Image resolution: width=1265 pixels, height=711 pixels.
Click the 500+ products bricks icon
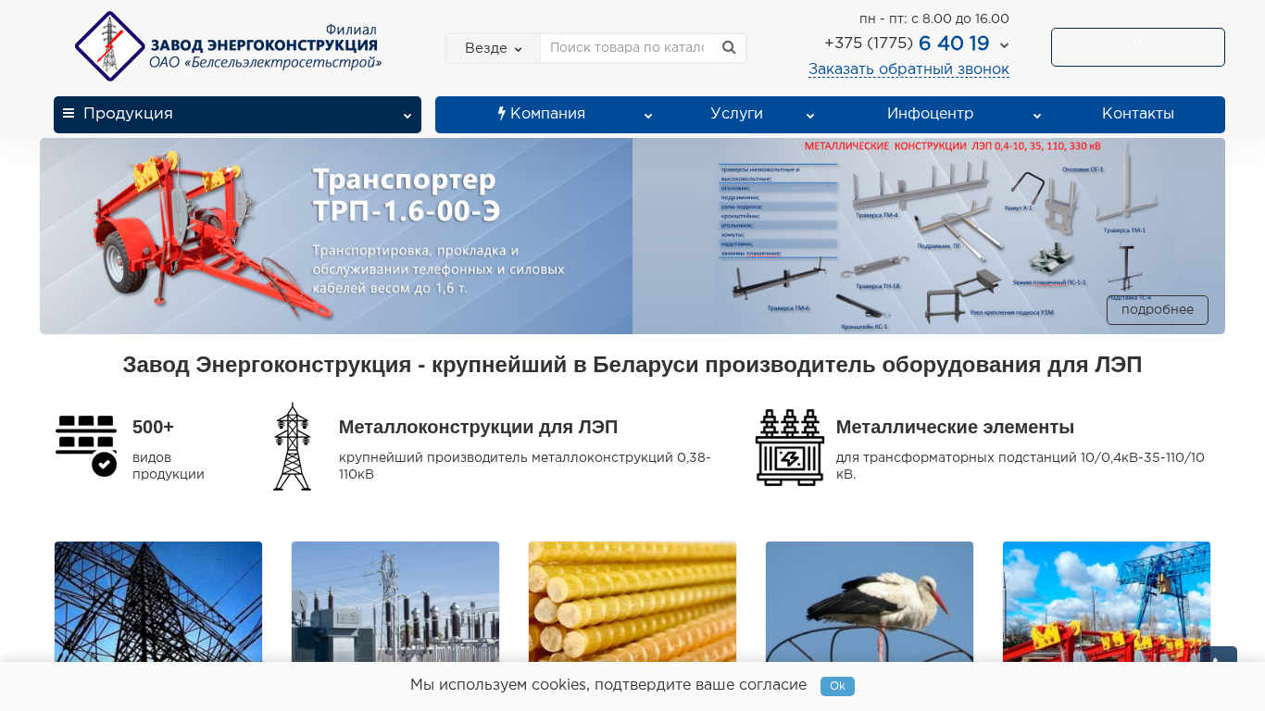86,444
